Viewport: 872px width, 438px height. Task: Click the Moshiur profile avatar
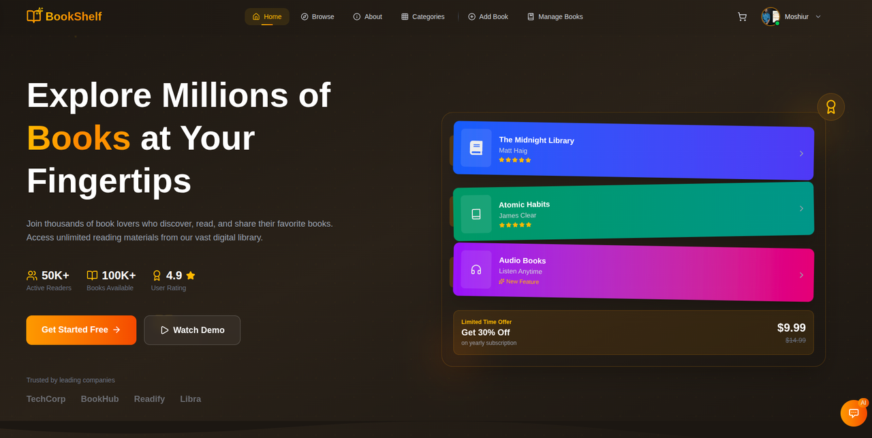pyautogui.click(x=770, y=16)
